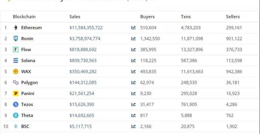Click the Theta blockchain name link
This screenshot has width=260, height=134.
[27, 116]
